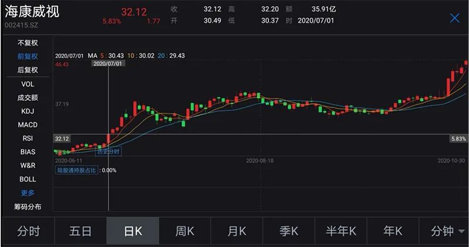Expand 更多 indicators list
469x247 pixels.
click(28, 193)
